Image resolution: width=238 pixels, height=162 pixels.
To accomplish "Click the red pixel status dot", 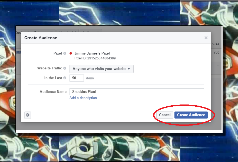I will point(71,53).
